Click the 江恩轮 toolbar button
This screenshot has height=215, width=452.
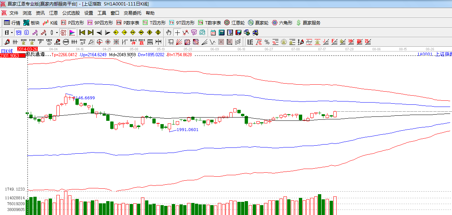point(234,23)
